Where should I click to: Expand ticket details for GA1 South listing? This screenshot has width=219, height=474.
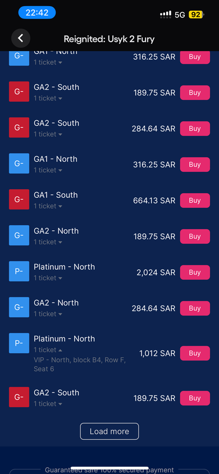point(48,206)
